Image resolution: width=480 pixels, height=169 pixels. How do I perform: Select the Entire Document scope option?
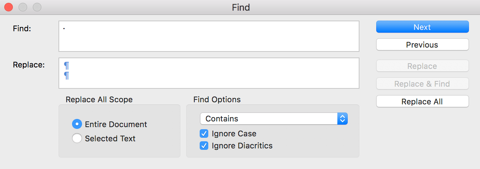(x=77, y=124)
